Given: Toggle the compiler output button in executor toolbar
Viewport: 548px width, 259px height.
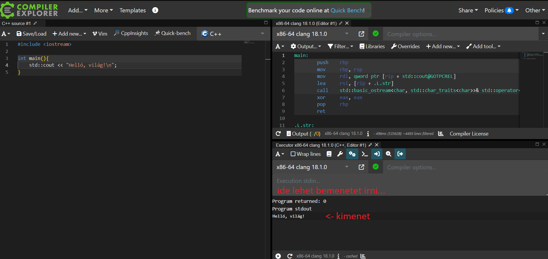Looking at the screenshot, I should [x=400, y=154].
